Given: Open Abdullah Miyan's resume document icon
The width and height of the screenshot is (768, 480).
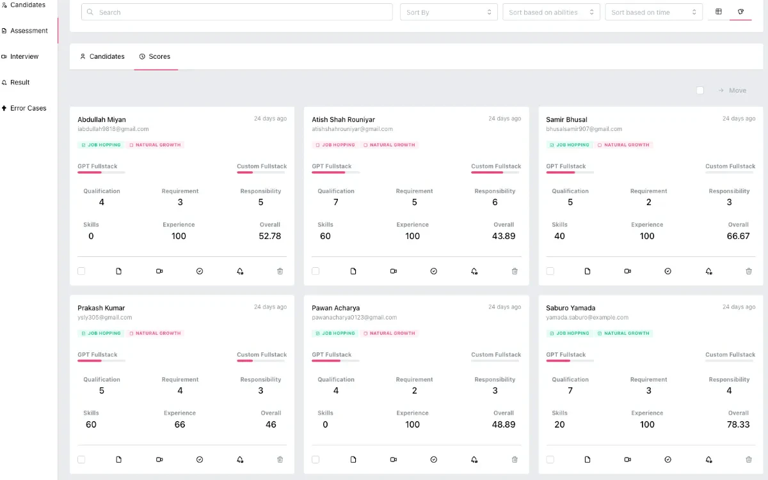Looking at the screenshot, I should (119, 271).
